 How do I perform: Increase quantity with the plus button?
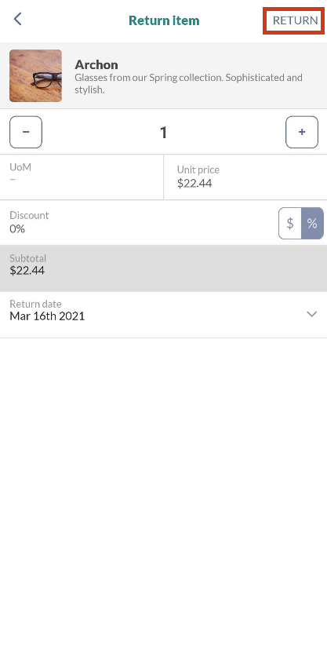pos(302,132)
